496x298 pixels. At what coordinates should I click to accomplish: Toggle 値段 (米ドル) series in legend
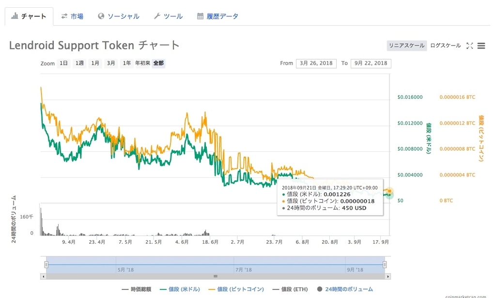tap(180, 289)
